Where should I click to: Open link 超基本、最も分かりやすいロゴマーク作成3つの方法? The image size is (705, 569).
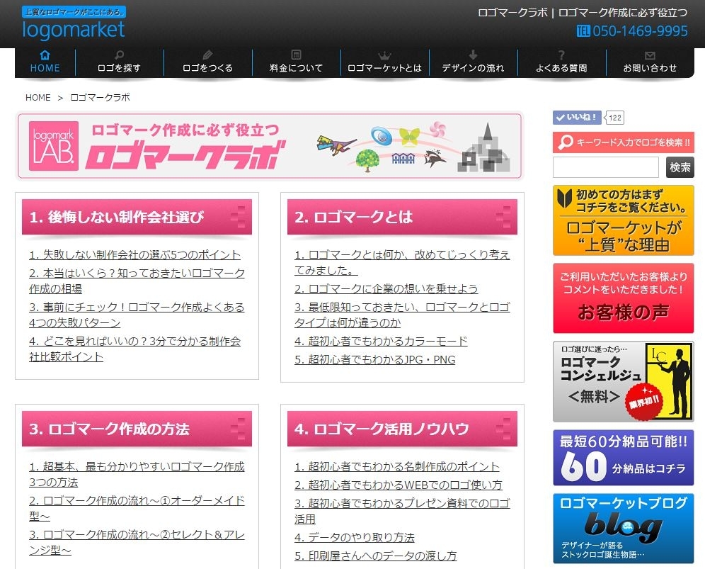(x=137, y=475)
